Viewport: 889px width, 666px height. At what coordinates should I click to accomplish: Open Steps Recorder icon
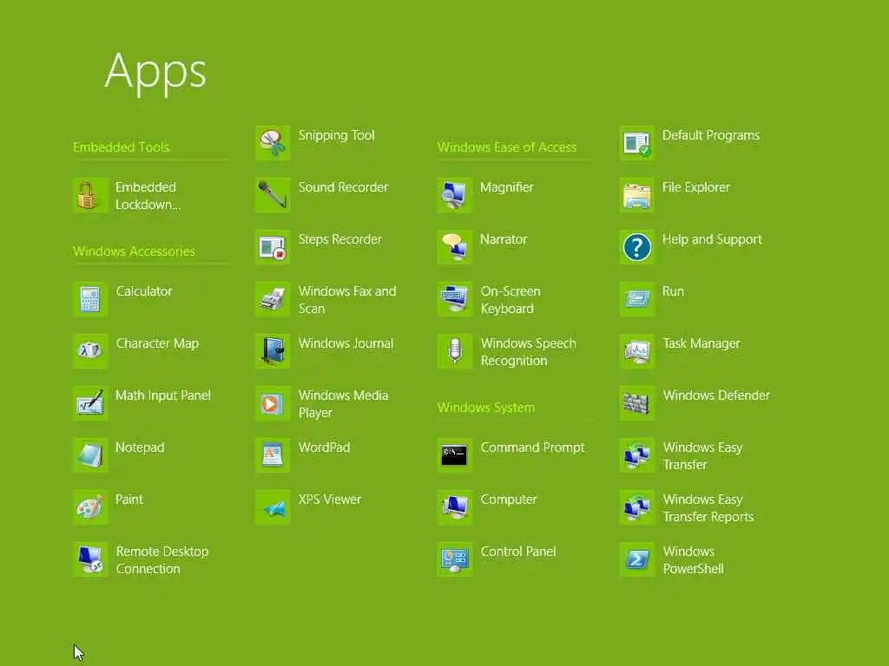click(273, 247)
